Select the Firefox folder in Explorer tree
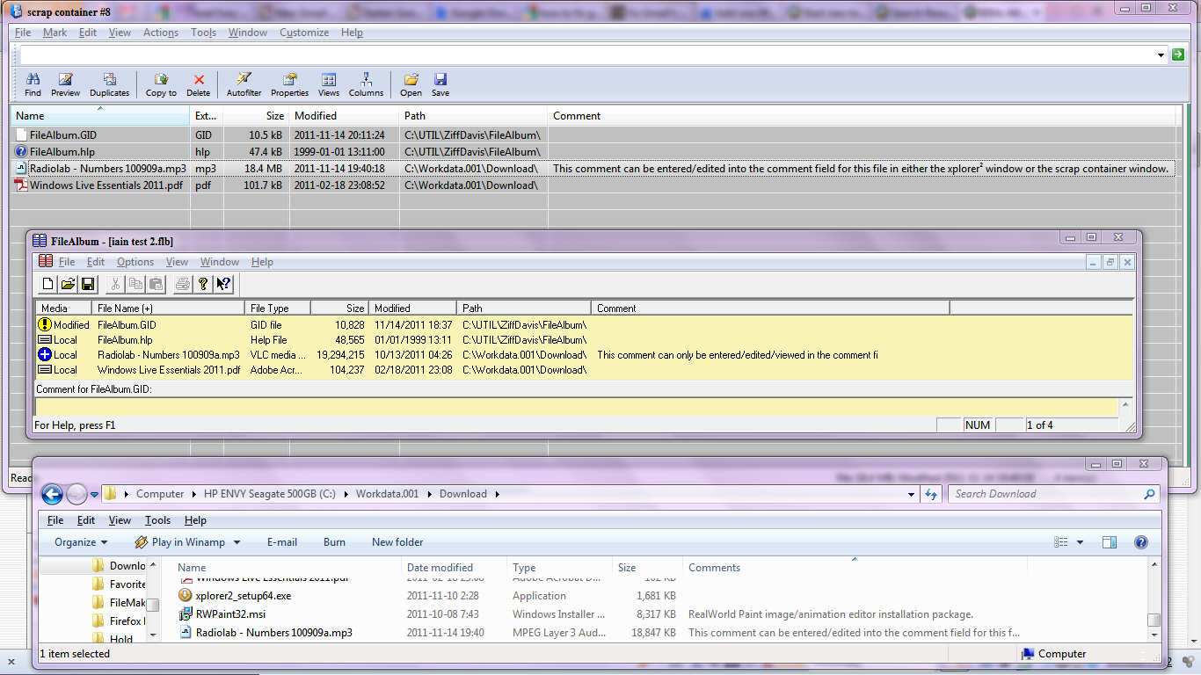Image resolution: width=1201 pixels, height=675 pixels. pos(119,621)
